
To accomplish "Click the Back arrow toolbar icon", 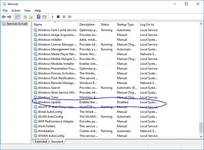I will (x=4, y=17).
